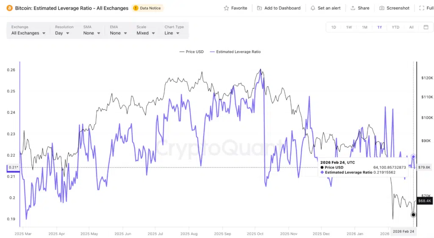Toggle Price USD series in legend
Viewport: 434px width, 238px height.
[x=192, y=52]
